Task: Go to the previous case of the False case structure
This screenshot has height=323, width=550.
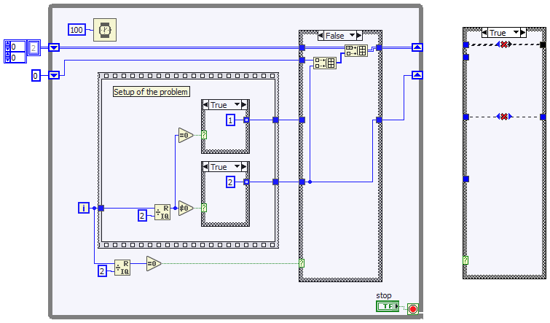Action: [x=321, y=36]
